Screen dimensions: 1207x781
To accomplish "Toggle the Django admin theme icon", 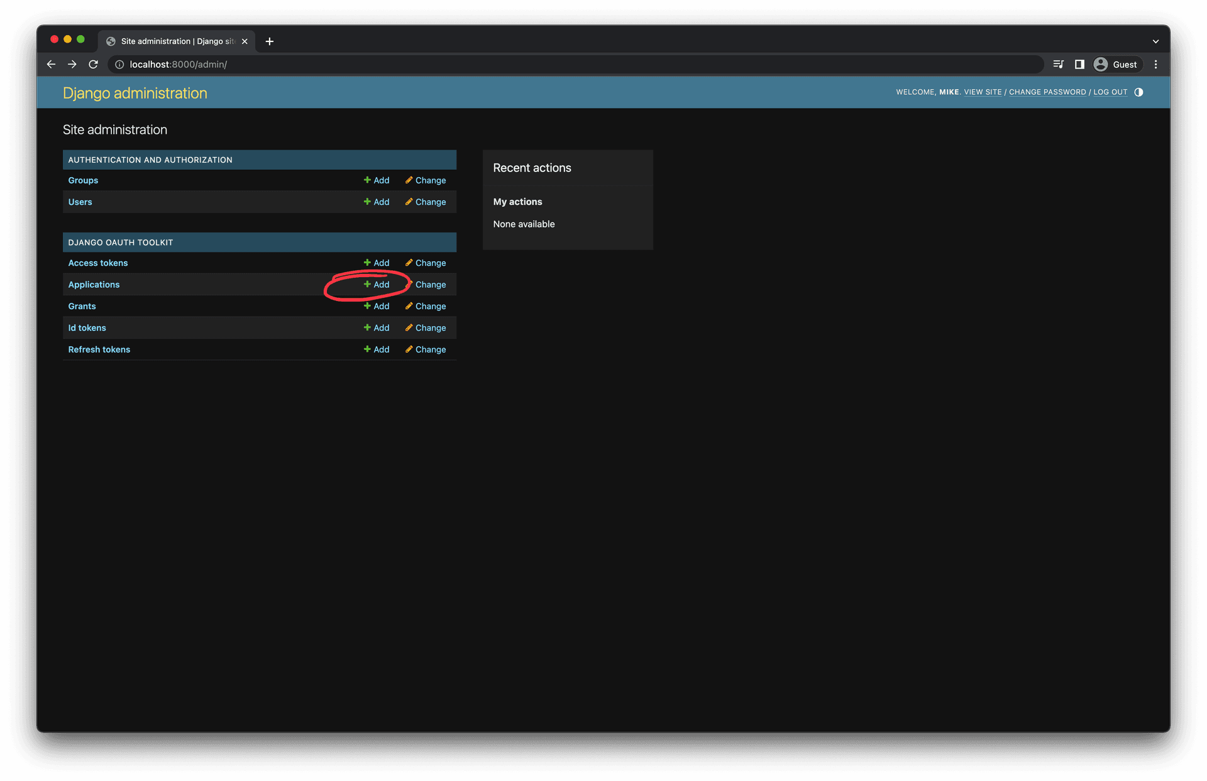I will pyautogui.click(x=1138, y=92).
